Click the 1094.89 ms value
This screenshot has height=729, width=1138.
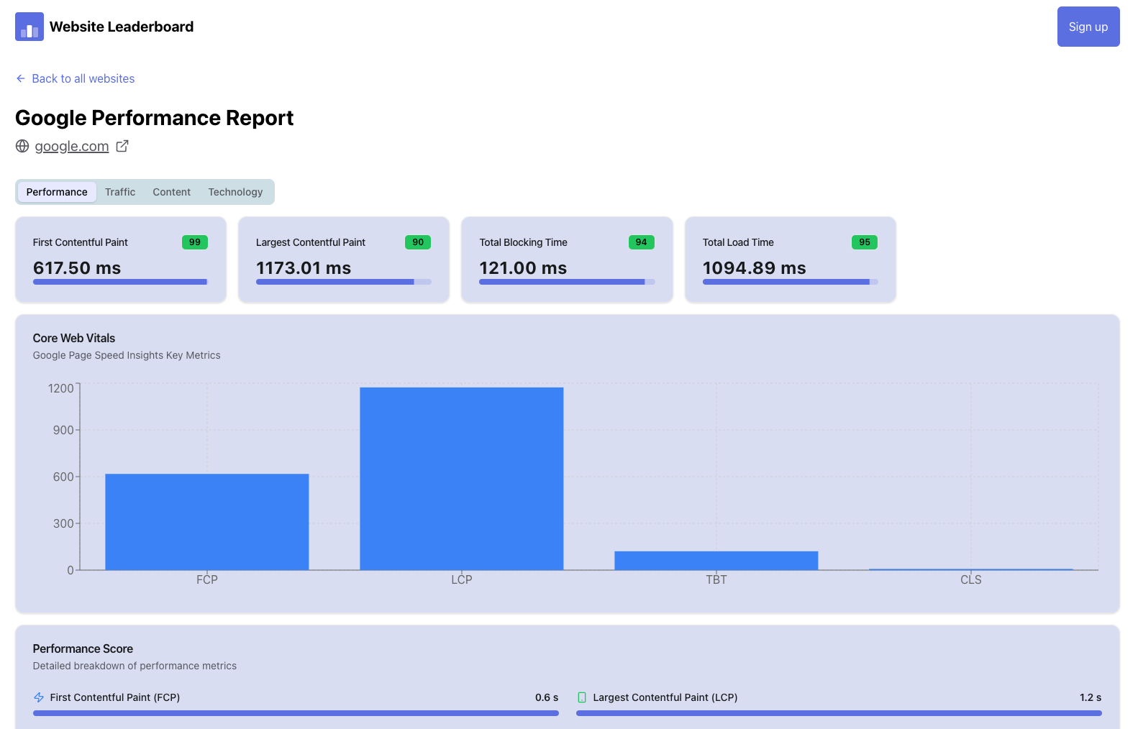point(755,268)
